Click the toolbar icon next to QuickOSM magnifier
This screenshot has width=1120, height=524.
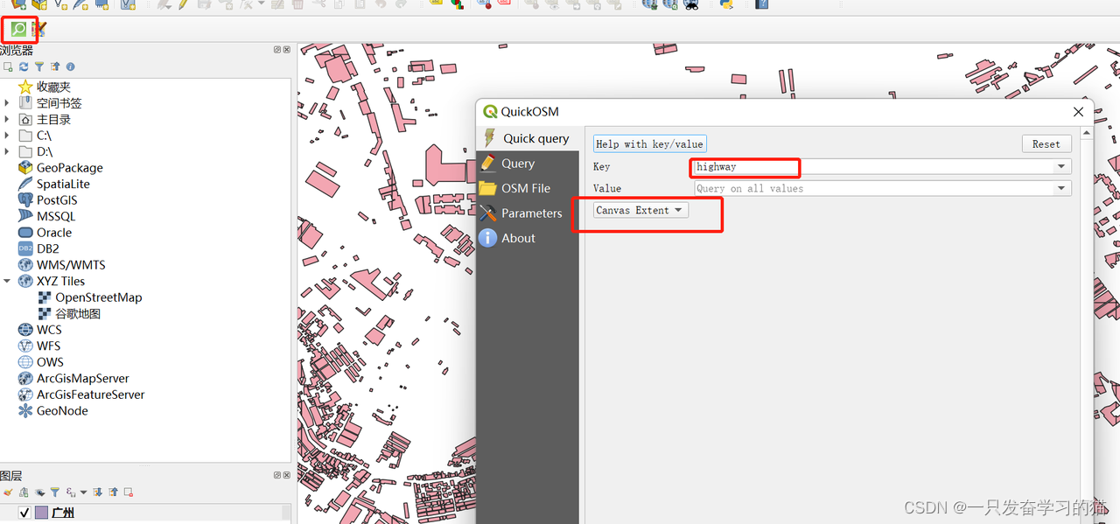[39, 29]
